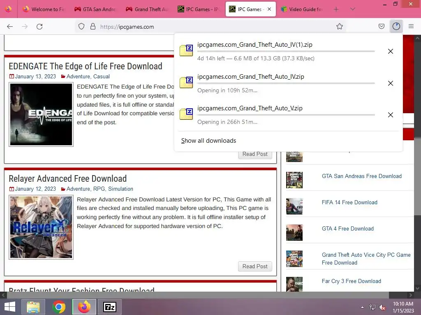
Task: Click the Grand_Theft_Auto_V.zip progress bar
Action: click(x=286, y=115)
